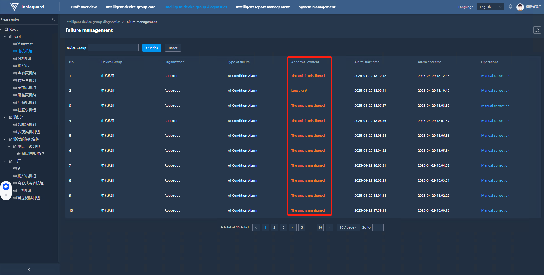Click the Queries button
544x275 pixels.
(152, 48)
